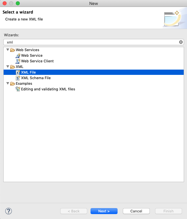Screen dimensions: 187x219
Task: Click the Examples folder icon
Action: (x=13, y=83)
